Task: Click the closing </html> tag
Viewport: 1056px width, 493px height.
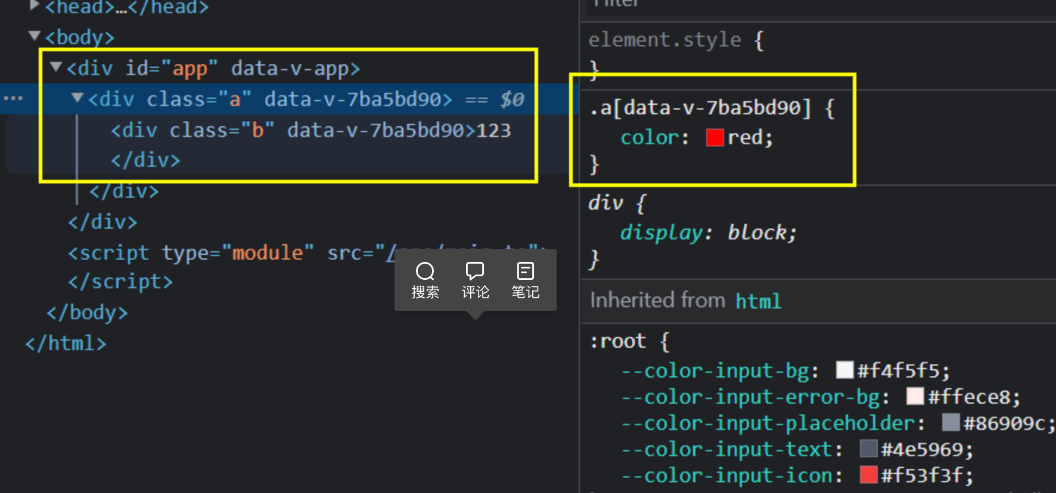Action: 66,344
